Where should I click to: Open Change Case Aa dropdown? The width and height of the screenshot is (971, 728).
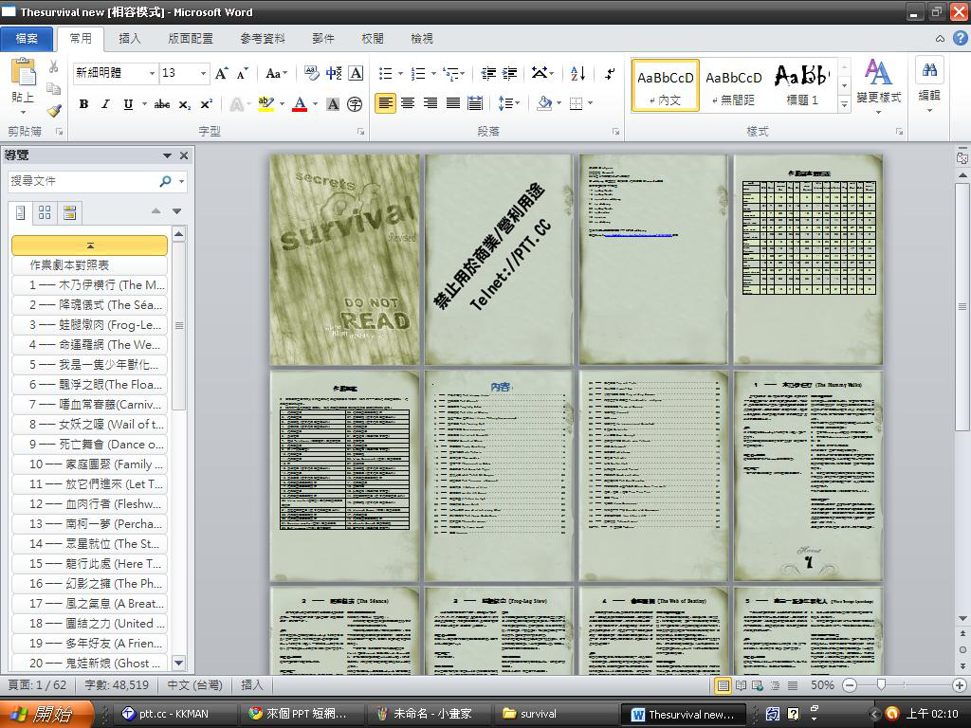[x=276, y=74]
